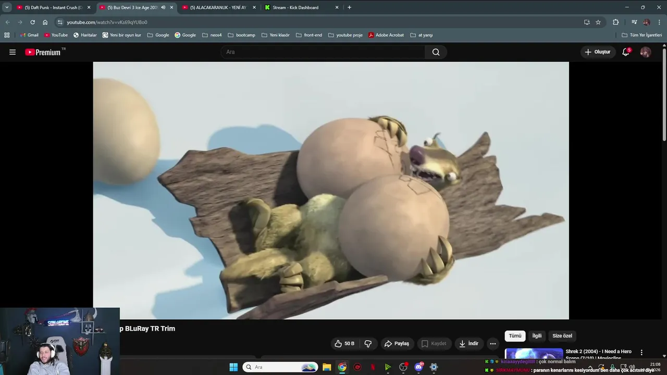Viewport: 667px width, 375px height.
Task: Open the Adobe Acrobat bookmark
Action: [x=386, y=35]
